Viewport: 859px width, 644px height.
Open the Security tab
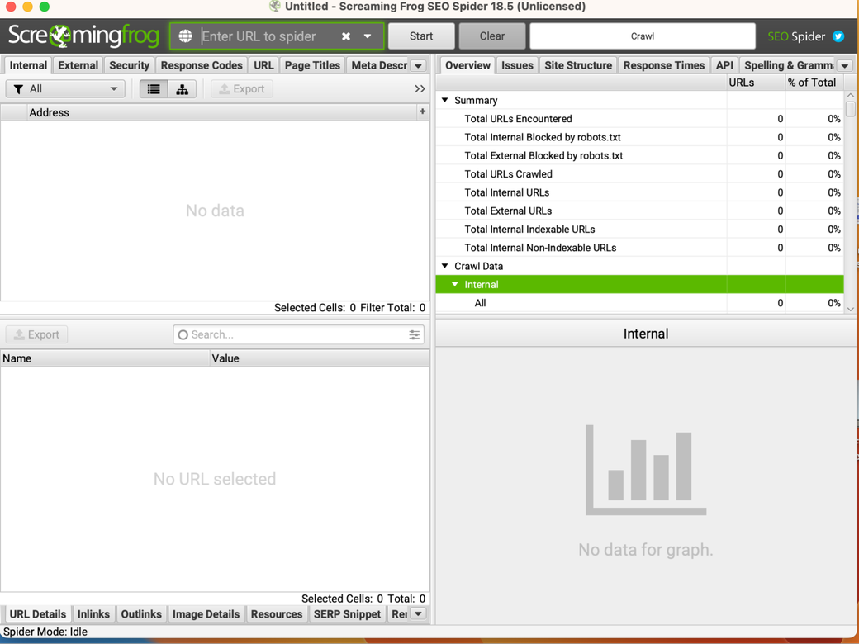tap(130, 66)
